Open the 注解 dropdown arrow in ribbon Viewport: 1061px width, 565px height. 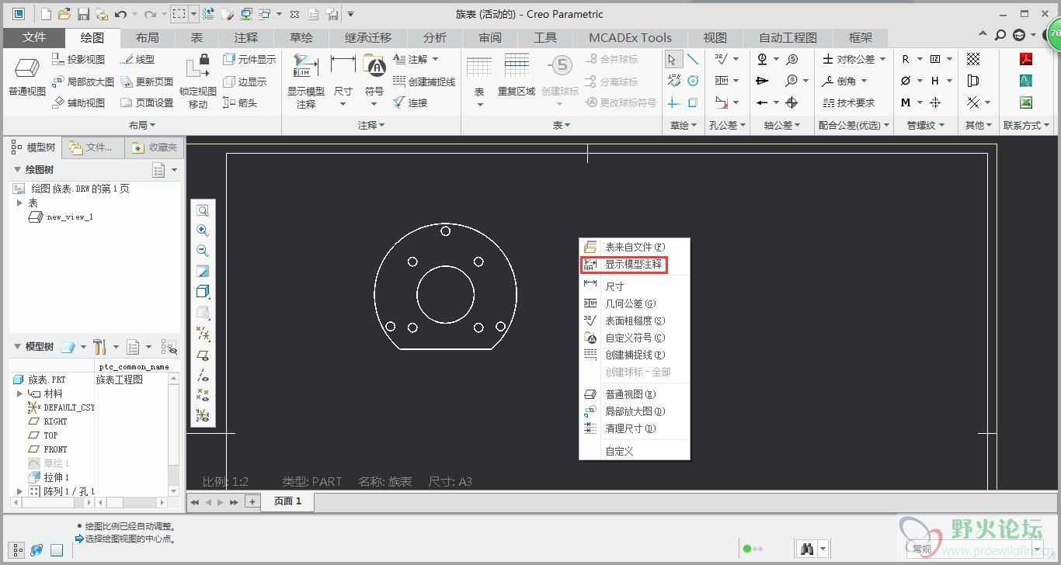tap(435, 59)
